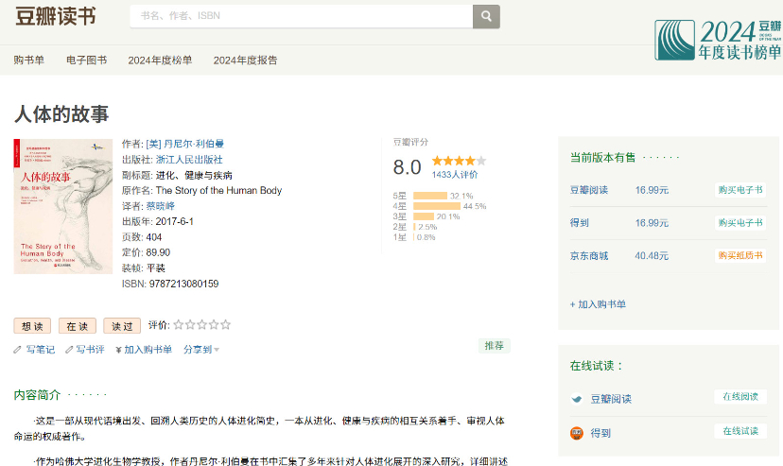Click 在线阅读 for 豆瓣阅读
This screenshot has height=466, width=783.
point(740,397)
